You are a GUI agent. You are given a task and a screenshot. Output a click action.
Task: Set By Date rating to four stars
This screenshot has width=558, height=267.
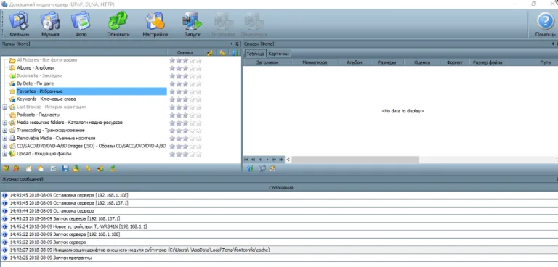point(192,83)
